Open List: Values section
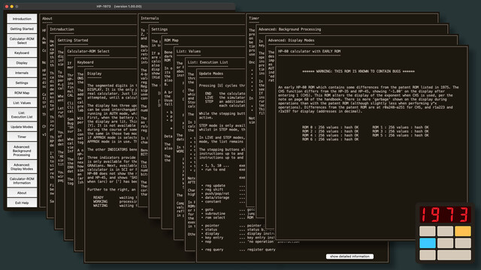 click(x=22, y=103)
